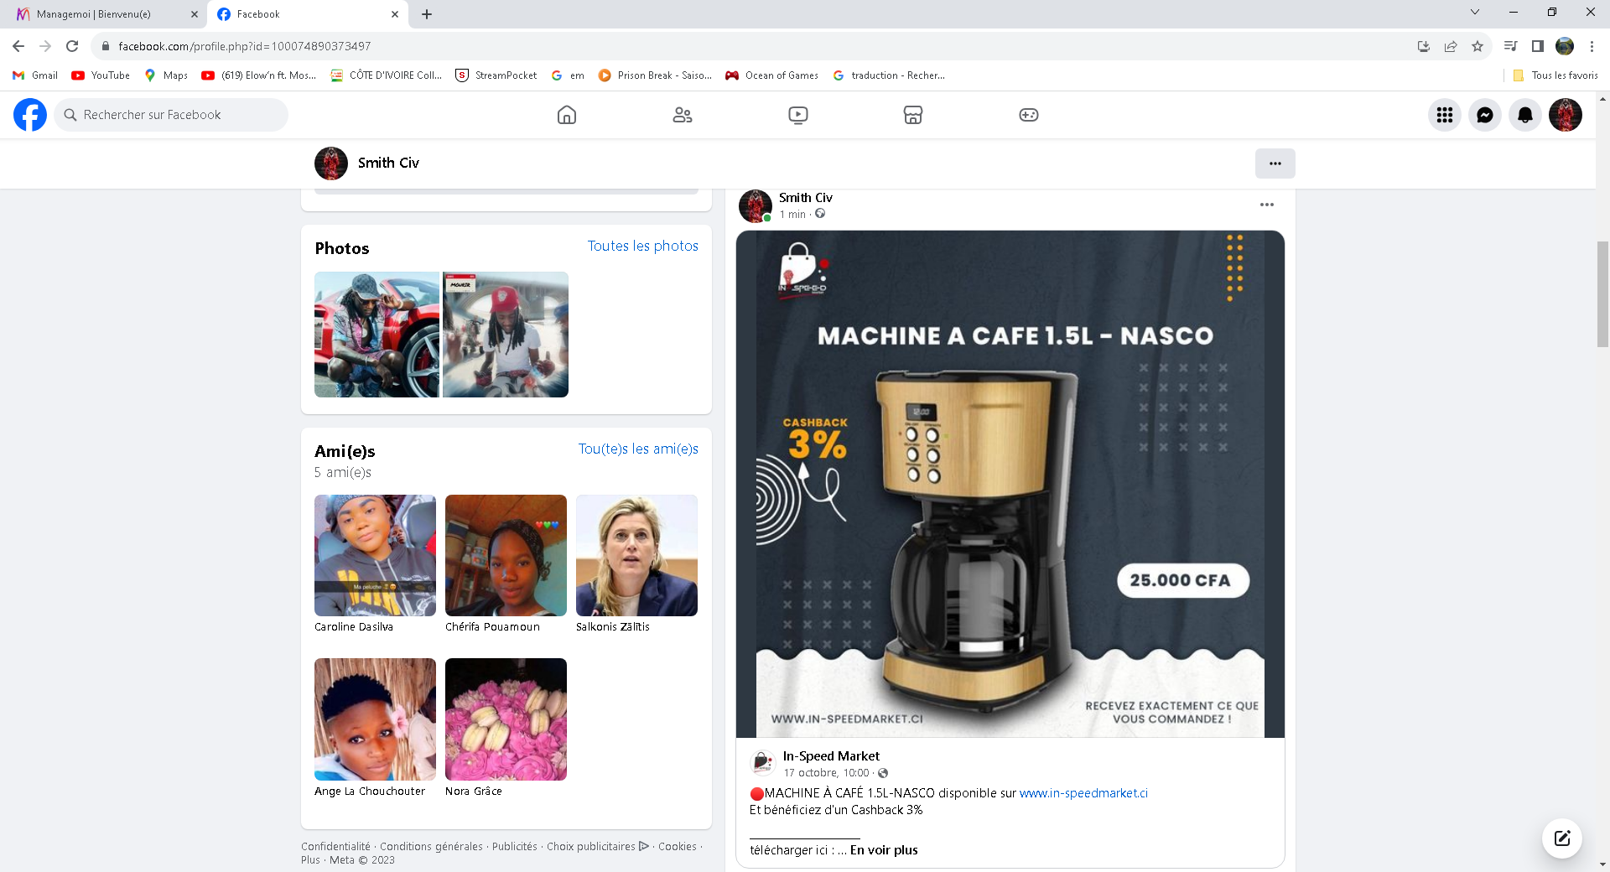Viewport: 1610px width, 872px height.
Task: Click the 'Rechercher sur Facebook' search field
Action: click(172, 115)
